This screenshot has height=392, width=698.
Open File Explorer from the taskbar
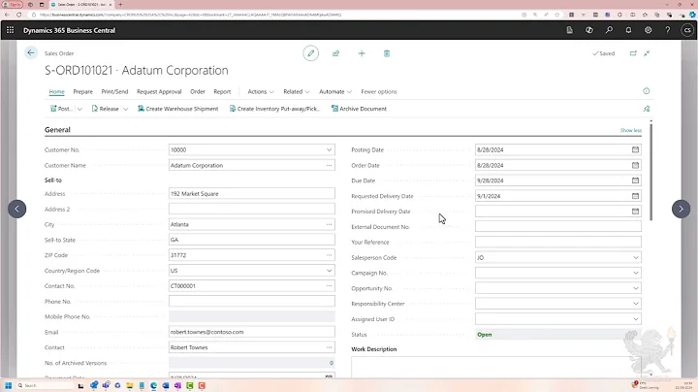pos(130,385)
